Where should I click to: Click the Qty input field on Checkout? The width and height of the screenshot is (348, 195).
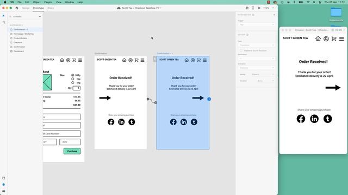tap(77, 88)
